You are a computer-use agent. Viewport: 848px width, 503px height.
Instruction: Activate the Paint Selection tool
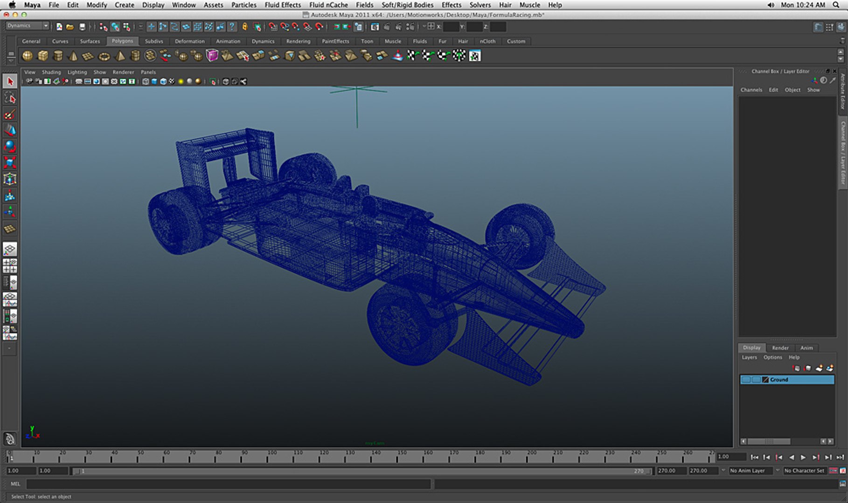[x=10, y=115]
